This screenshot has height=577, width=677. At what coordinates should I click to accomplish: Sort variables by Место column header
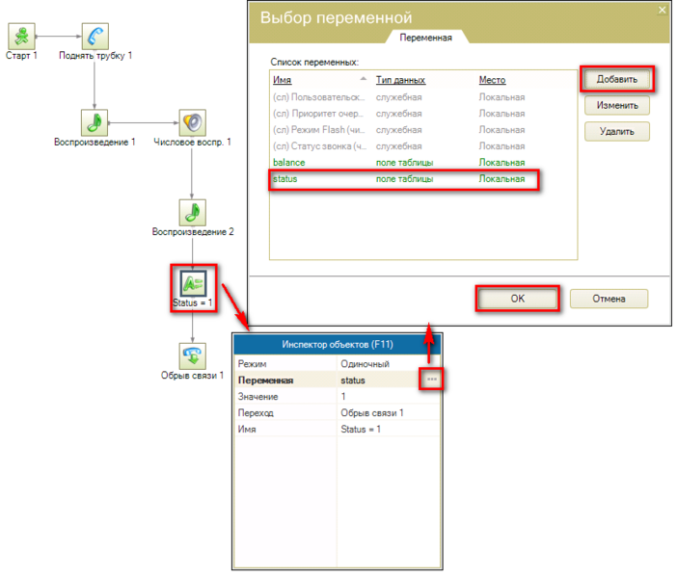[x=492, y=80]
